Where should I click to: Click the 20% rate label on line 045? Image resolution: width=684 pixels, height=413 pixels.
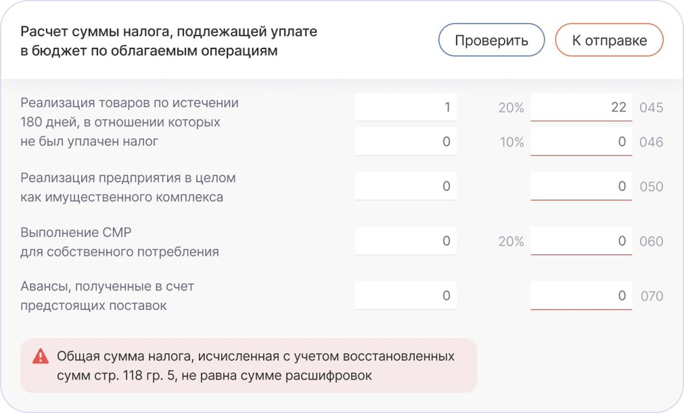coord(511,108)
